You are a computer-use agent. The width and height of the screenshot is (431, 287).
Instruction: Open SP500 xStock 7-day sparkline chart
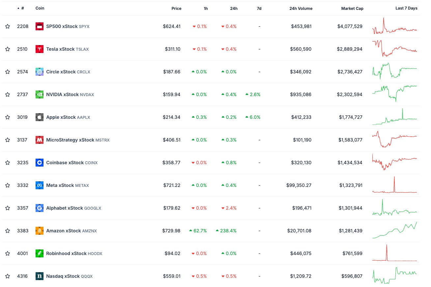395,26
